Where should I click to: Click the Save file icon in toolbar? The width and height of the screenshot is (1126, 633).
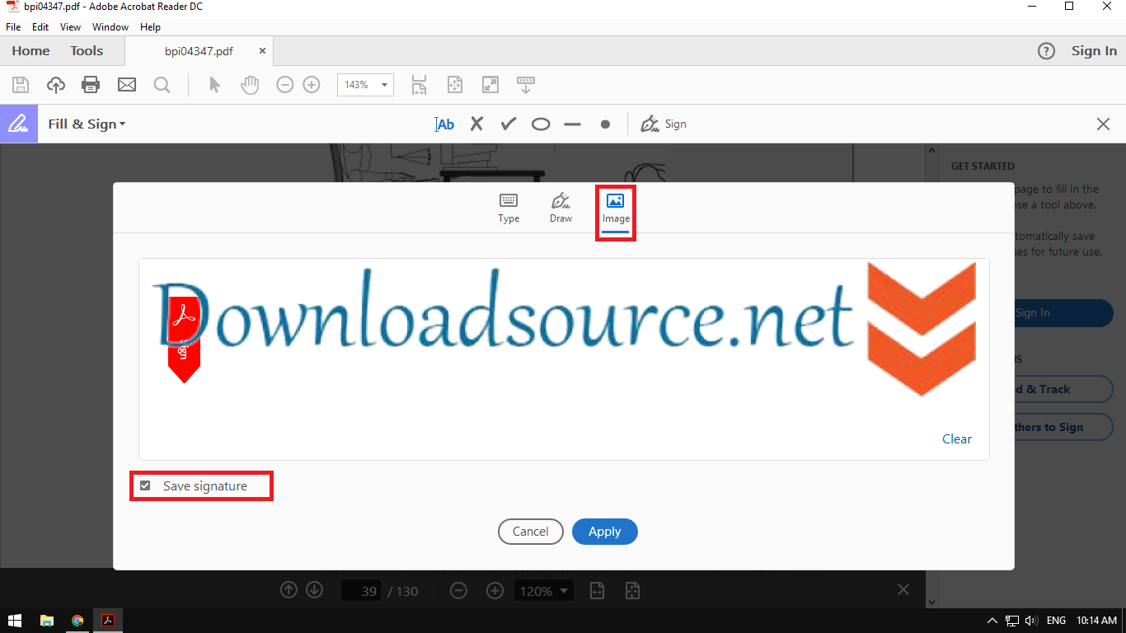(21, 84)
